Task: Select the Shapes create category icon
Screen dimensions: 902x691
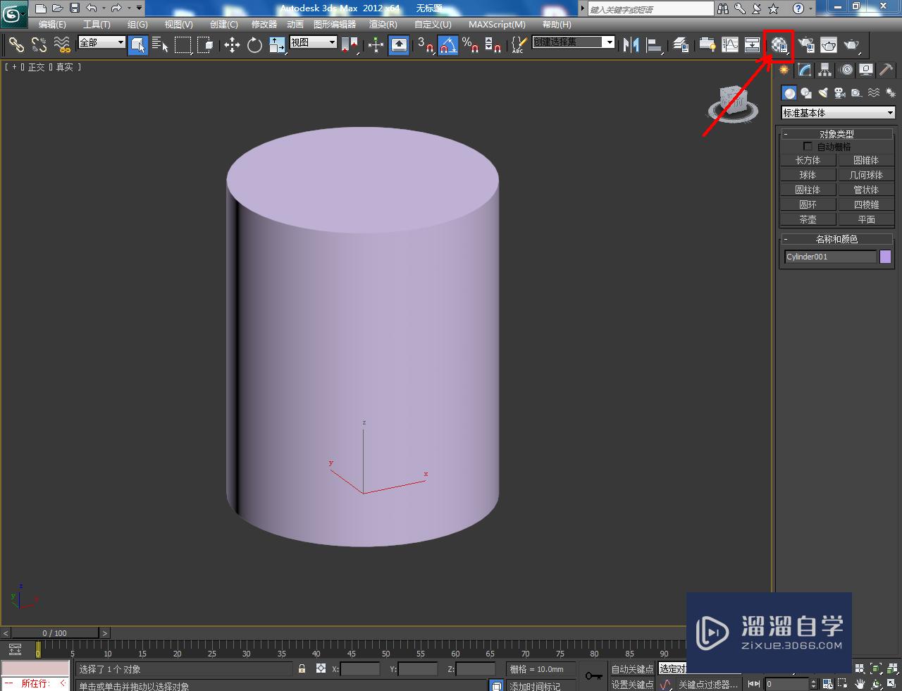Action: tap(805, 93)
